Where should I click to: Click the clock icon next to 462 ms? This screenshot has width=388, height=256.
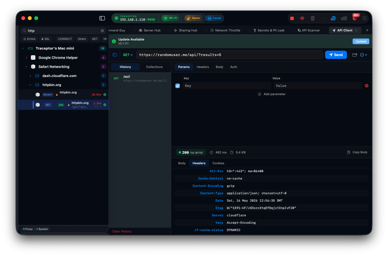[211, 152]
